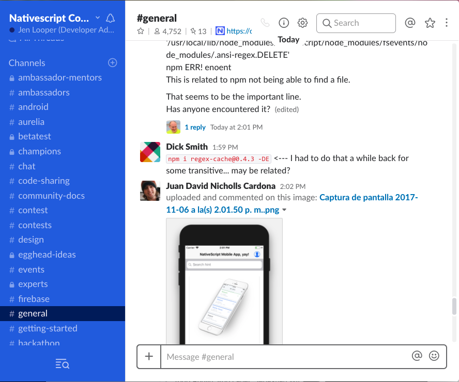Open the experts private channel
This screenshot has width=459, height=382.
point(63,284)
